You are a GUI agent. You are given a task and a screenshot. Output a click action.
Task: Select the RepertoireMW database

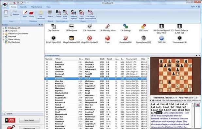[126, 40]
